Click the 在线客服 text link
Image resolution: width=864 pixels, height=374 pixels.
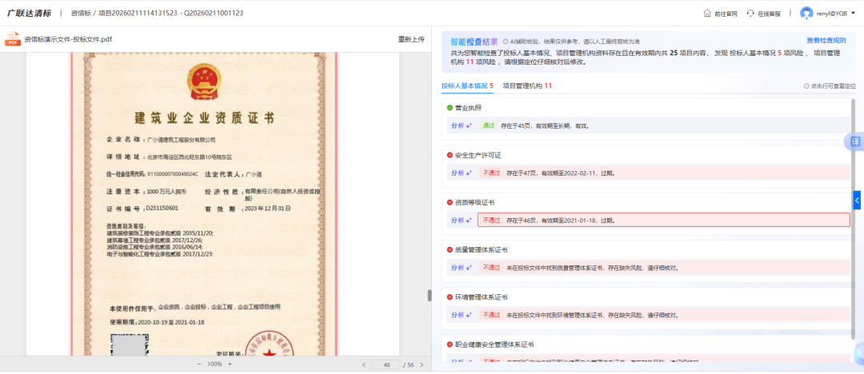[x=770, y=14]
